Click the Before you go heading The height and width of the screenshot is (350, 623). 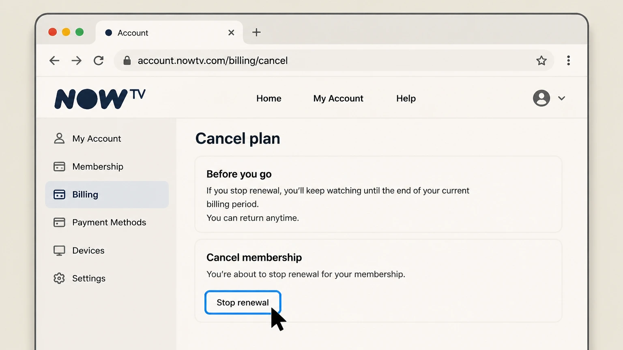[239, 174]
